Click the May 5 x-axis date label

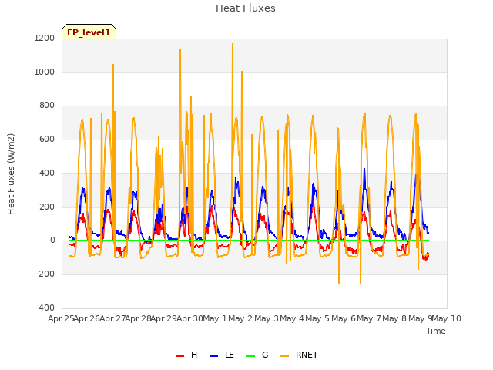coord(317,318)
